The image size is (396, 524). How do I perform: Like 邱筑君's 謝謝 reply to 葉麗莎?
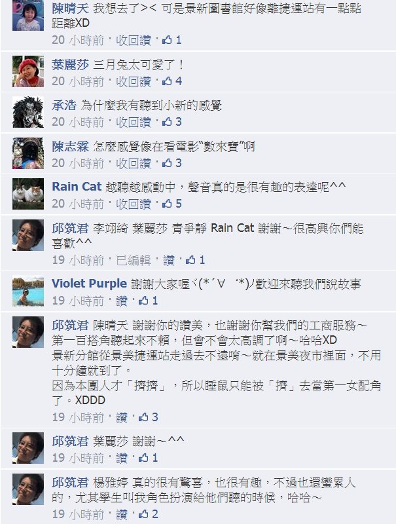tap(122, 458)
